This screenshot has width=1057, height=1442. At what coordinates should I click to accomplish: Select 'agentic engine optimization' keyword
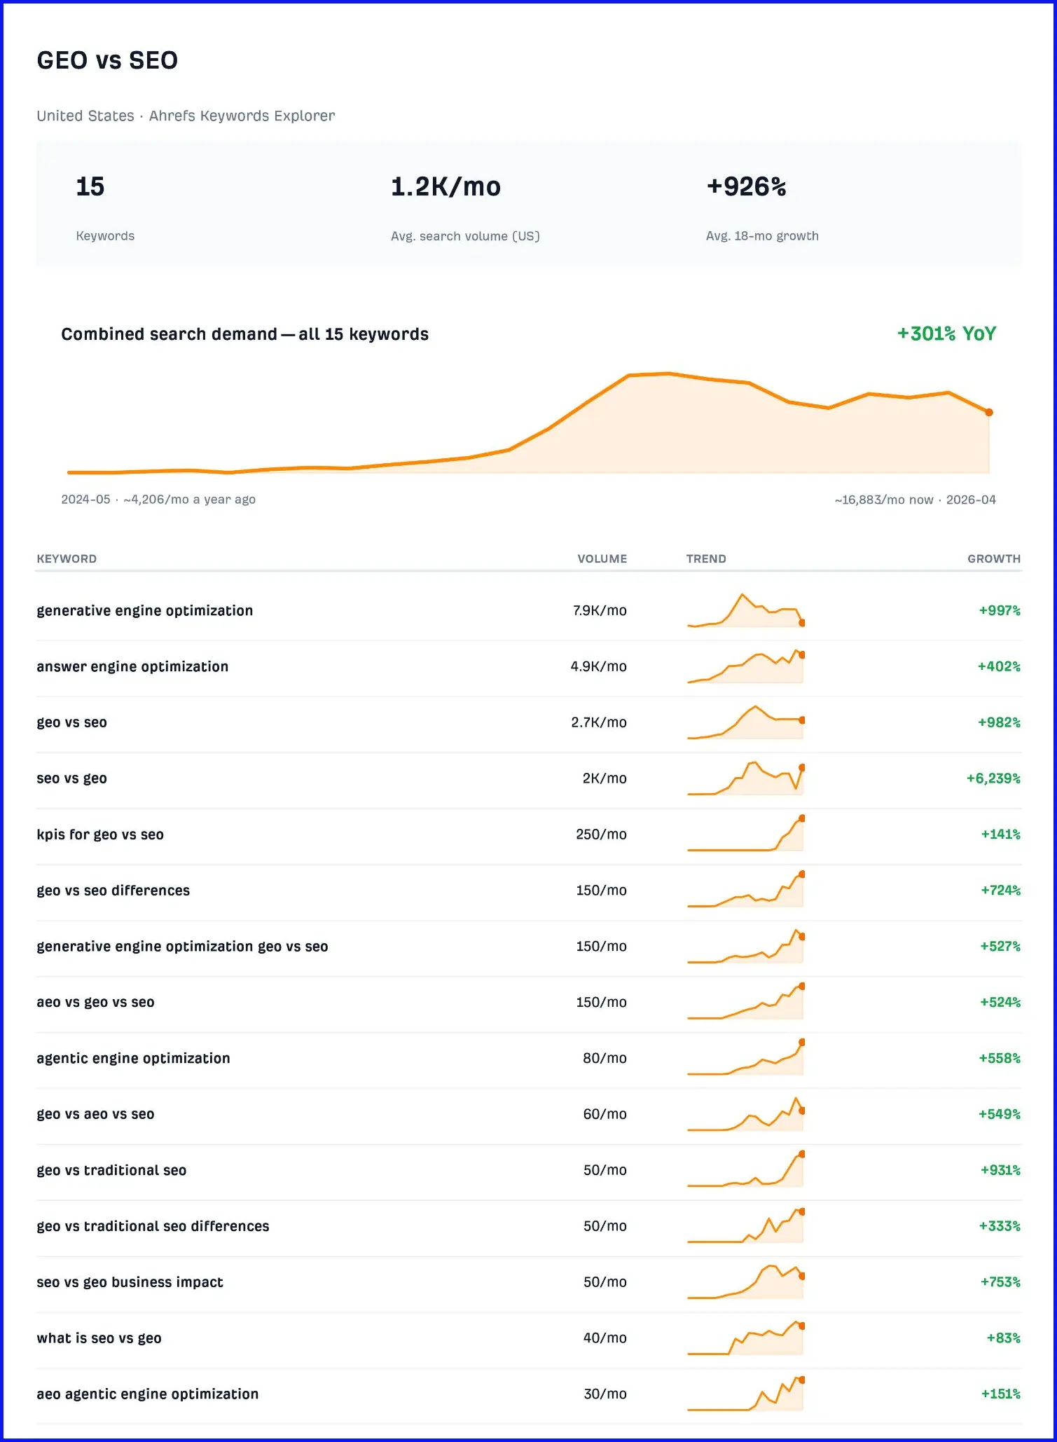(133, 1059)
